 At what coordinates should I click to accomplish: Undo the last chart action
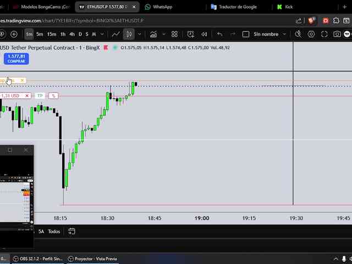[x=220, y=34]
